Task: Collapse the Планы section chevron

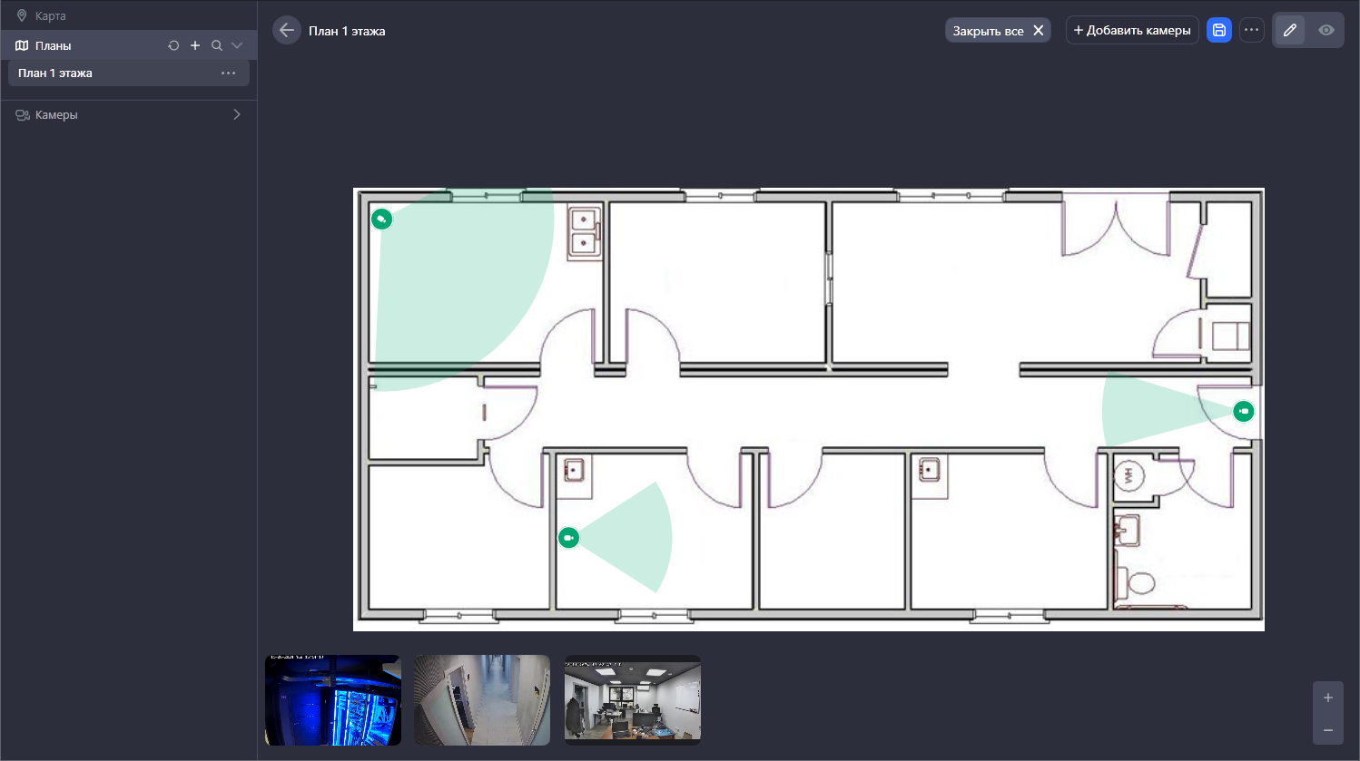Action: click(x=237, y=45)
